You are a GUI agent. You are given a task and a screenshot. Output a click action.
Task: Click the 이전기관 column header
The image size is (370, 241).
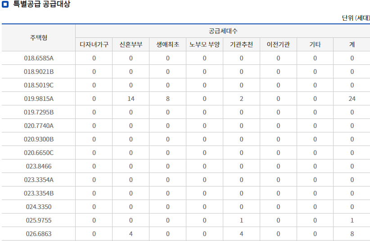click(x=278, y=45)
